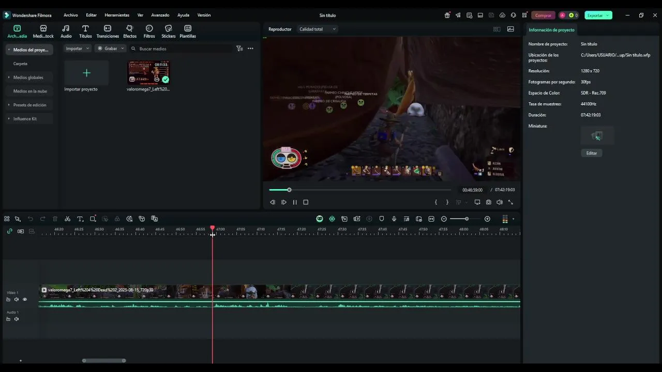Select the text tool in timeline toolbar
The height and width of the screenshot is (372, 662).
coord(80,219)
